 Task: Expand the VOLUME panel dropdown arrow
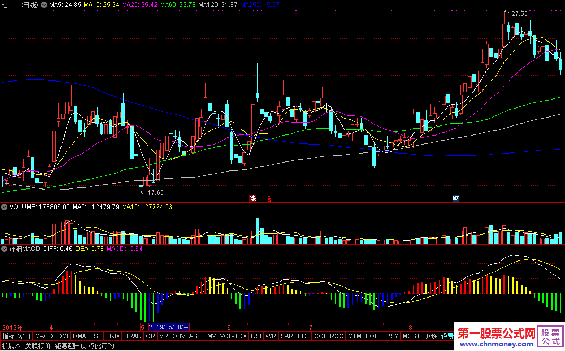click(4, 207)
